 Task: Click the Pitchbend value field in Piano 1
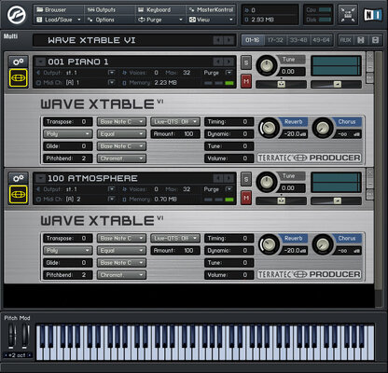pos(67,159)
